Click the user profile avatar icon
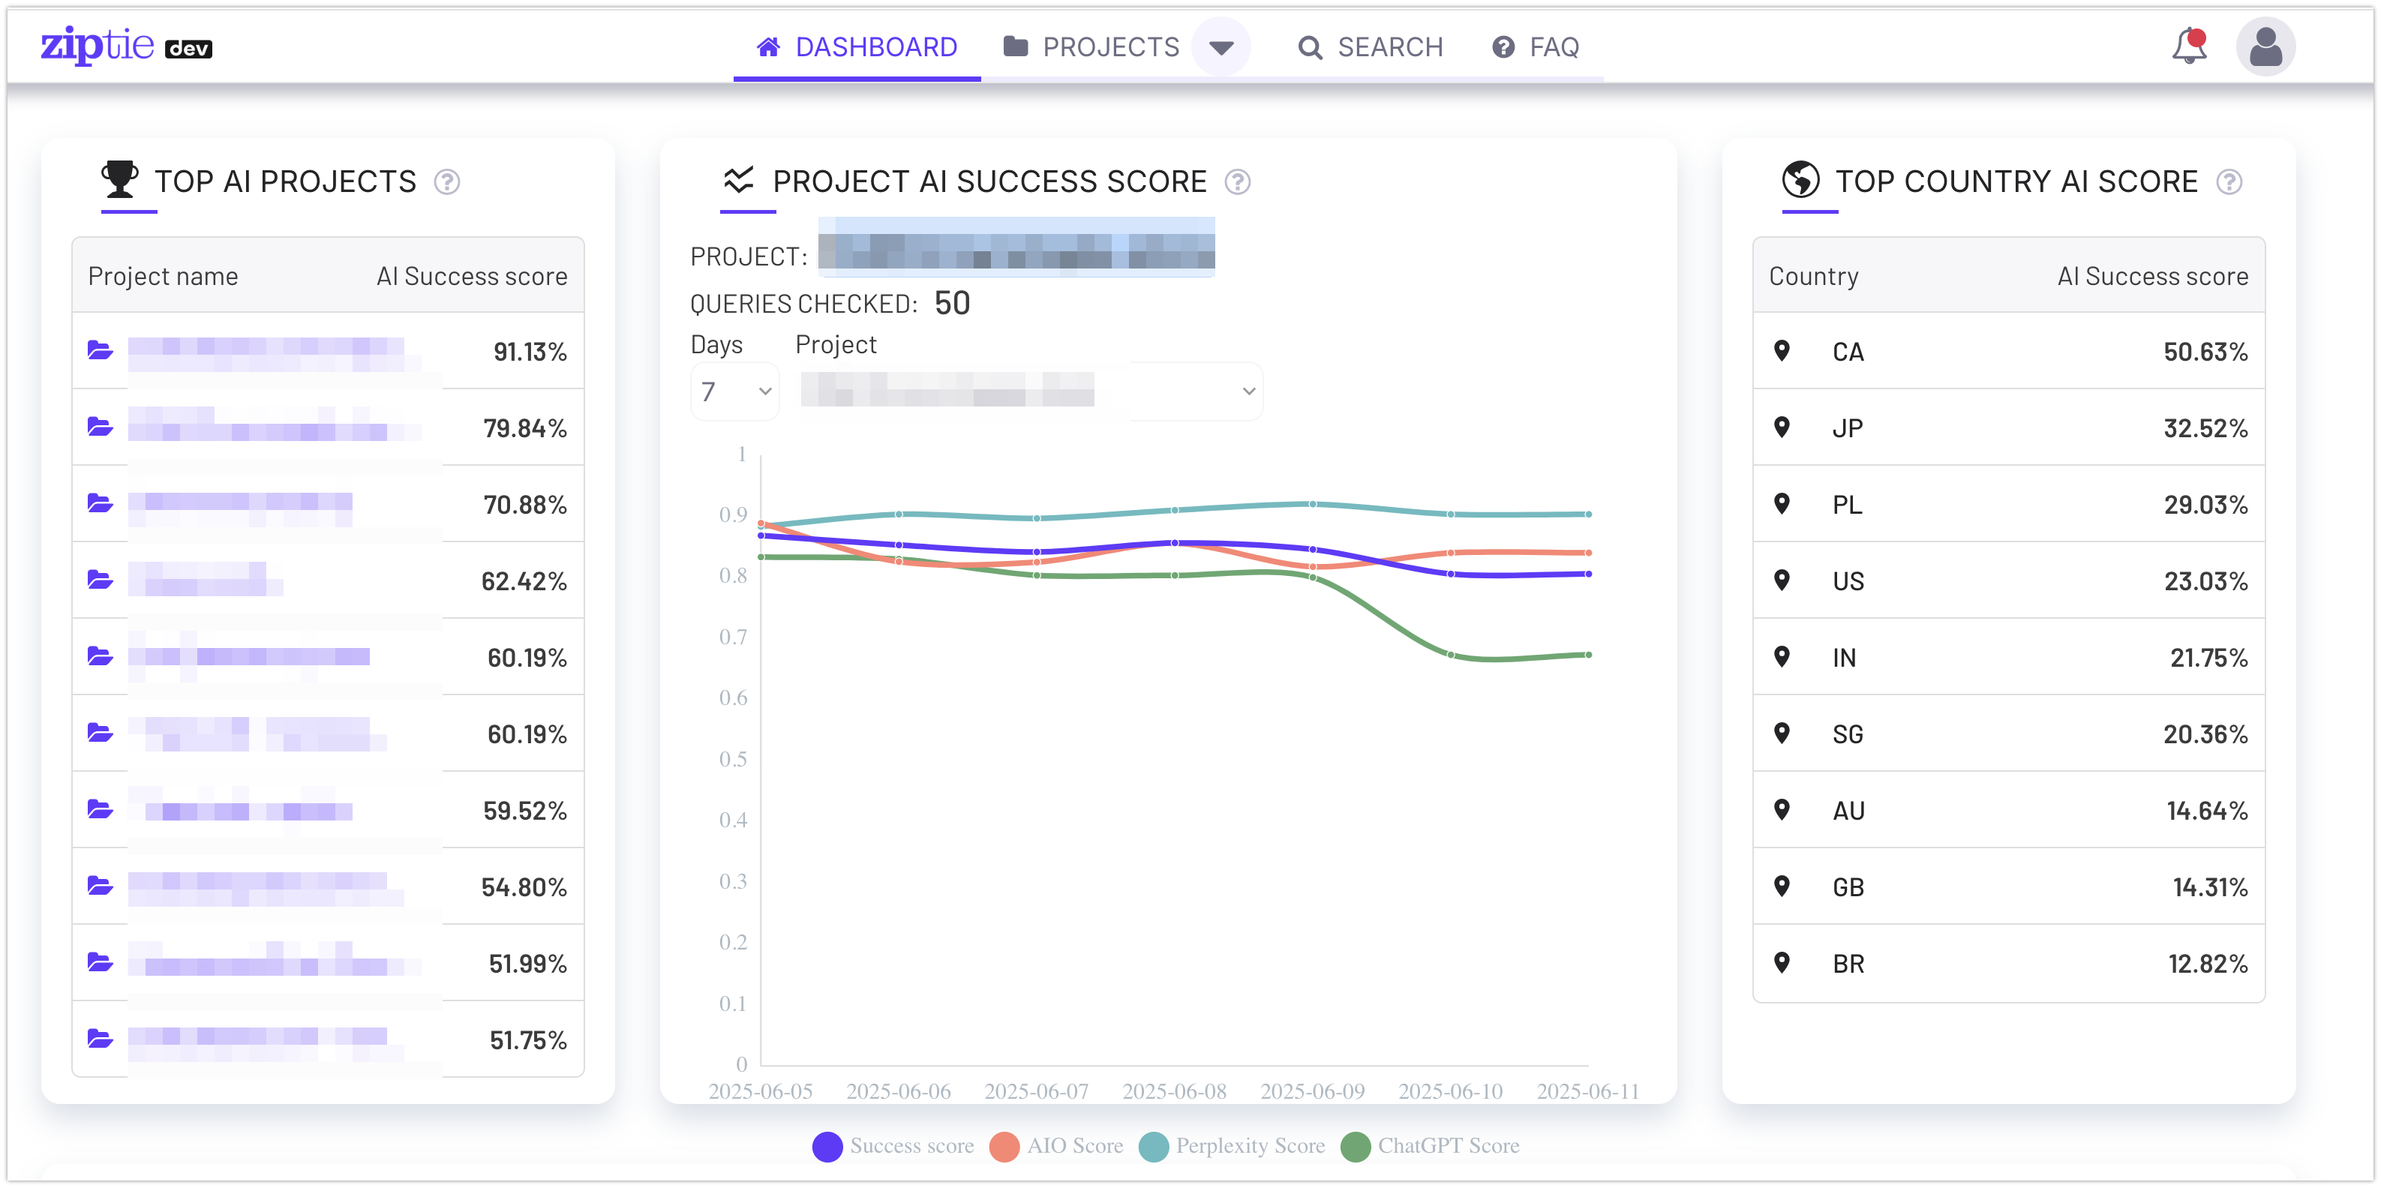The image size is (2381, 1188). (2265, 46)
